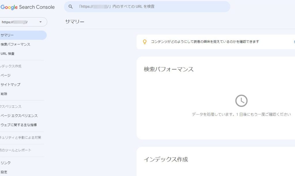Click the lightbulb tip icon
This screenshot has height=176, width=295.
(145, 42)
